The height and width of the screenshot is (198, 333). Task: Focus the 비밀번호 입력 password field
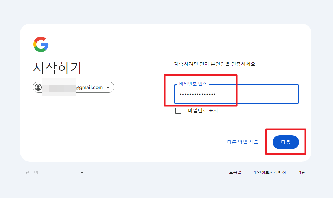click(236, 94)
